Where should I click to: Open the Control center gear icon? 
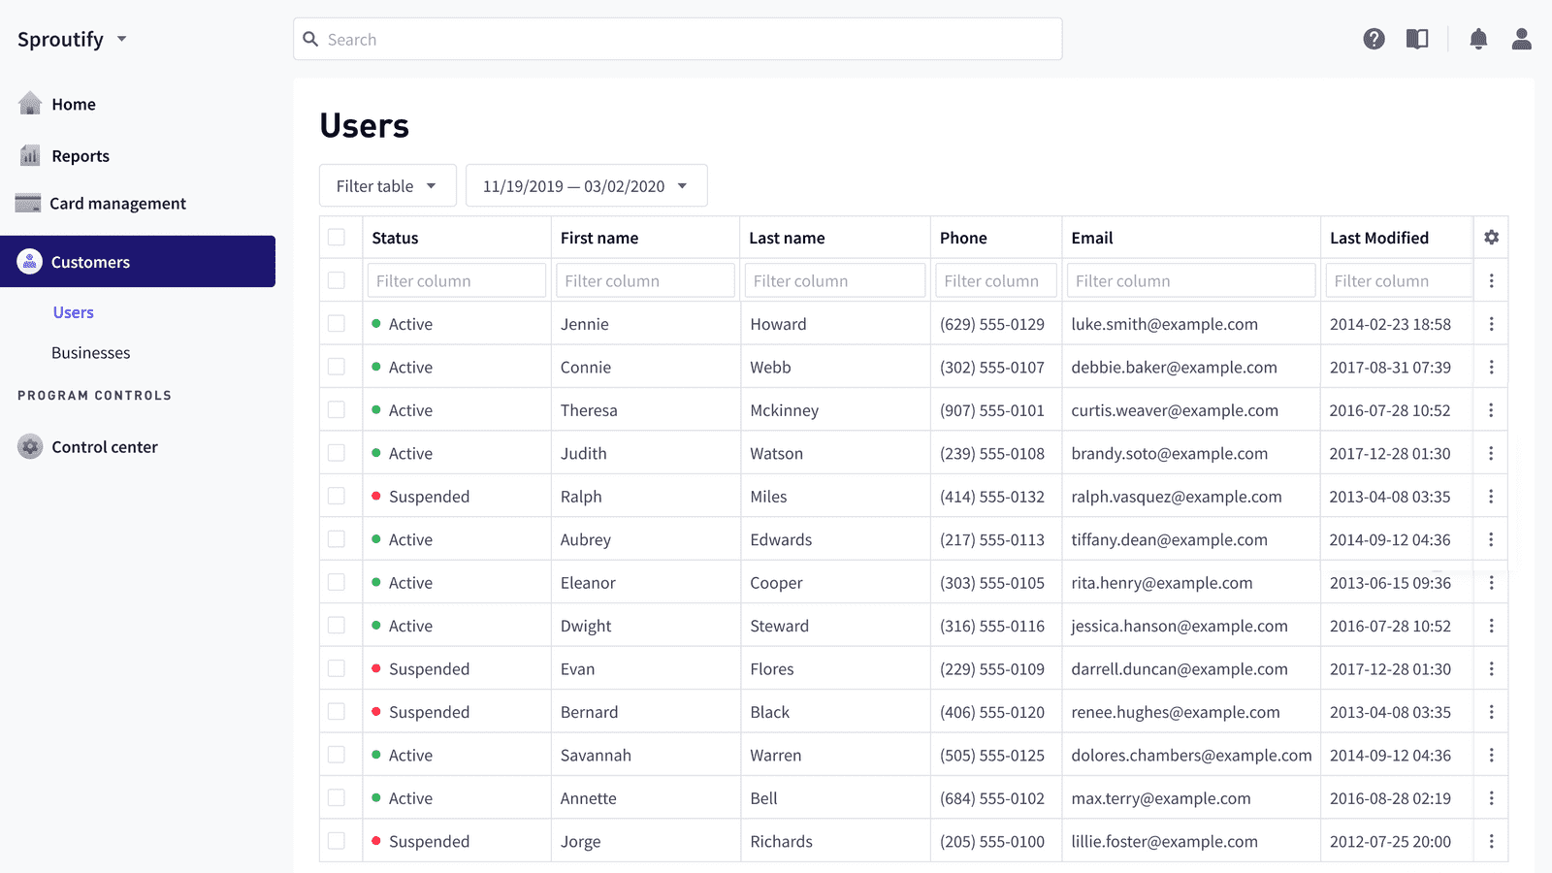coord(30,446)
